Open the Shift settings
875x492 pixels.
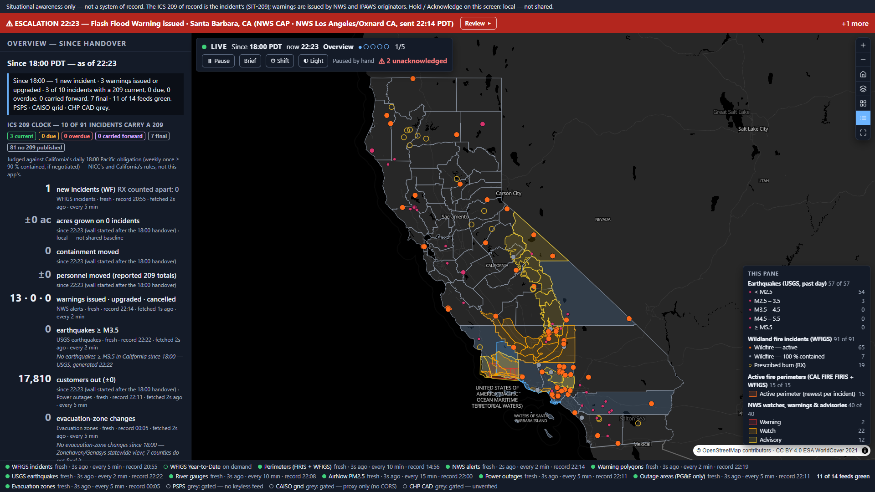pos(280,61)
